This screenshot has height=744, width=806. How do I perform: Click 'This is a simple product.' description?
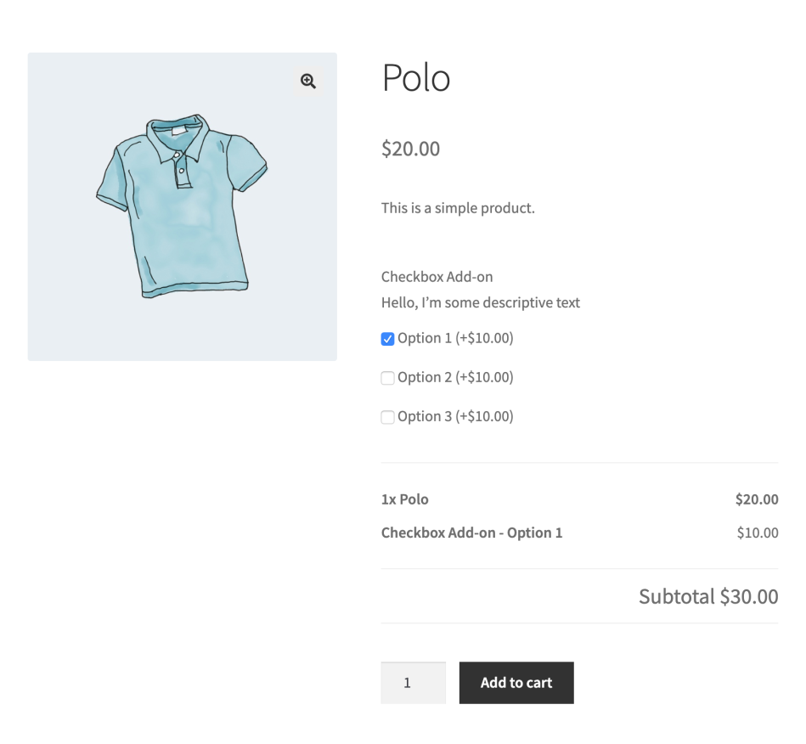tap(458, 208)
